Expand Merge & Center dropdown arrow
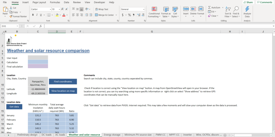This screenshot has height=137, width=275. click(116, 15)
